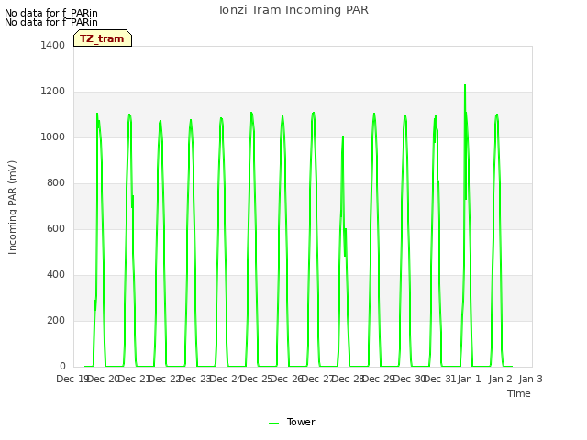Click the Jan 1 x-axis date label
Screen dimensions: 587x440
click(469, 379)
